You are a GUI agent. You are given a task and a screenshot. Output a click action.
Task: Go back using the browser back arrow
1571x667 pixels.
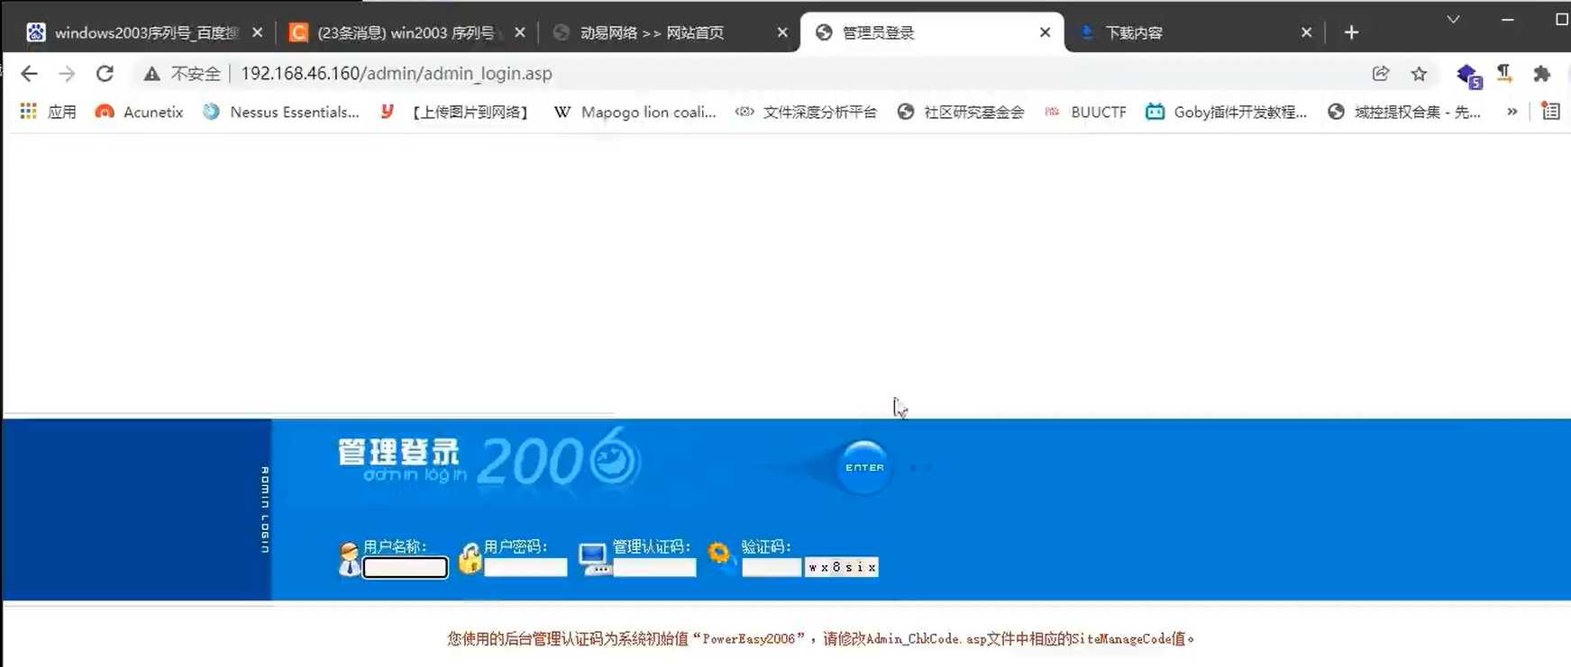[29, 74]
